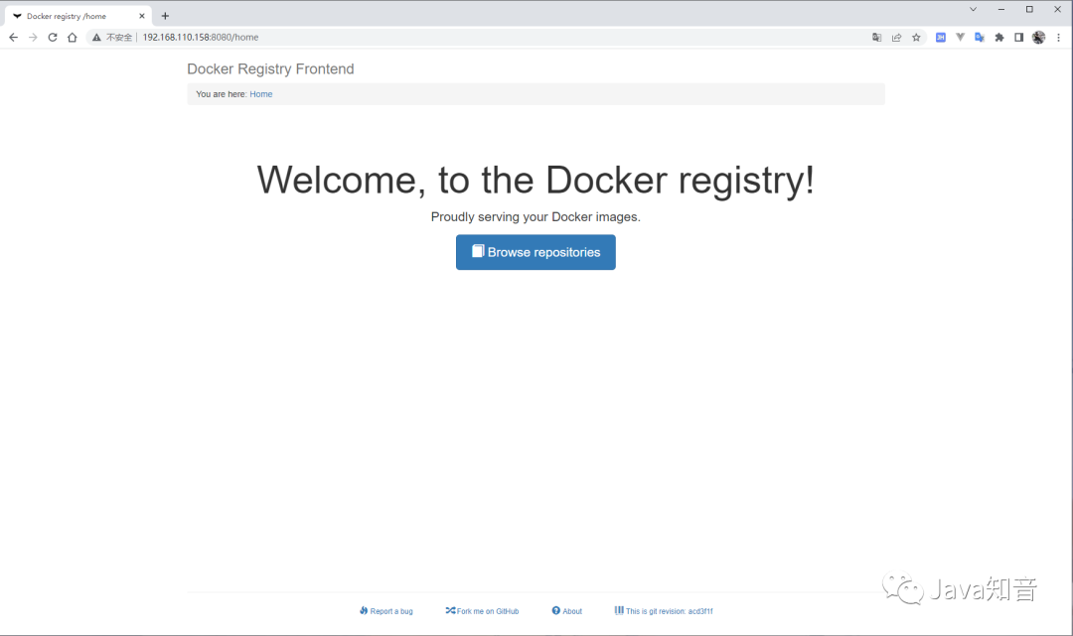This screenshot has height=636, width=1073.
Task: Click inside the address bar showing 192.168.110.158:8080/home
Action: 202,37
